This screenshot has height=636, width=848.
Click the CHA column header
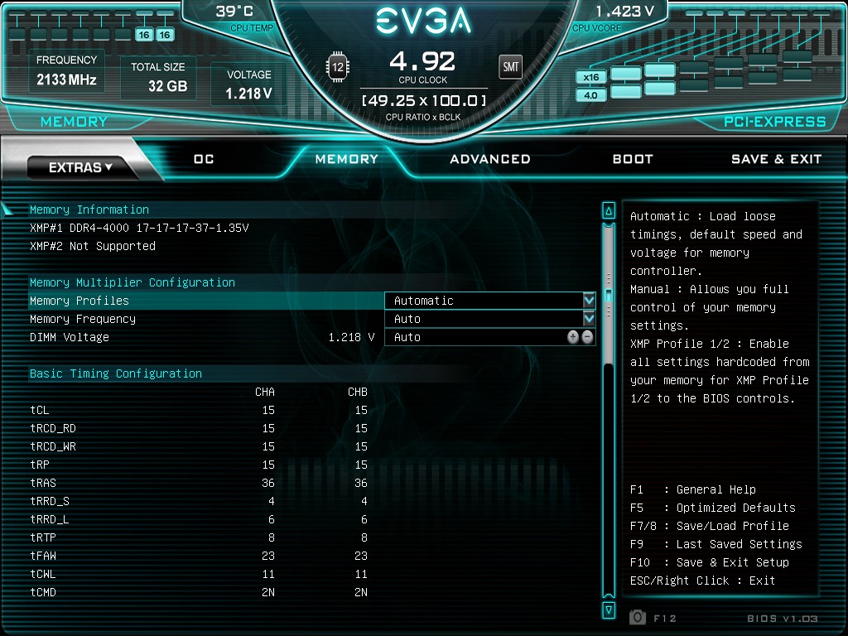265,392
